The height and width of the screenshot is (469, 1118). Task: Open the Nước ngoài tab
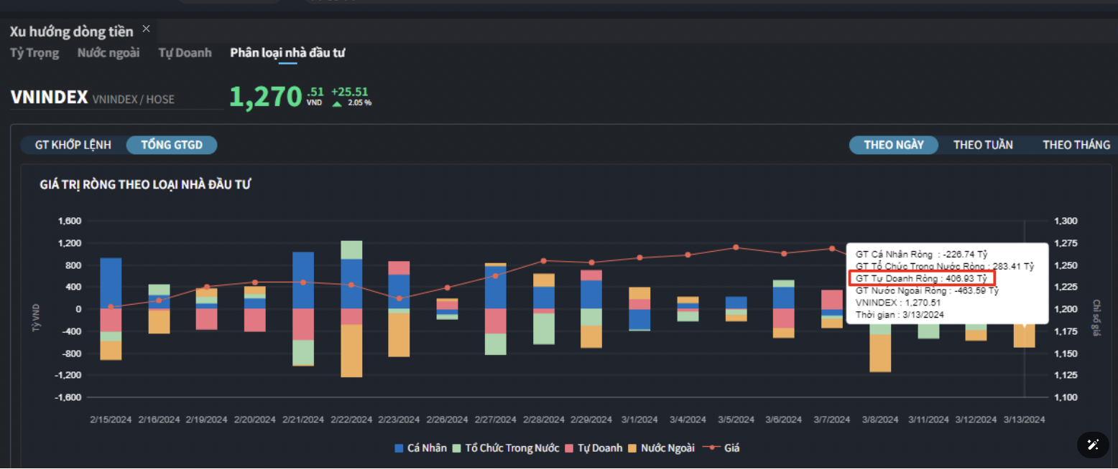108,52
